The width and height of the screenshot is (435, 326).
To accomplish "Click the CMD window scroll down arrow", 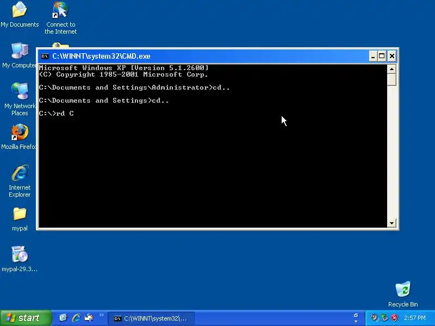I will click(x=391, y=223).
